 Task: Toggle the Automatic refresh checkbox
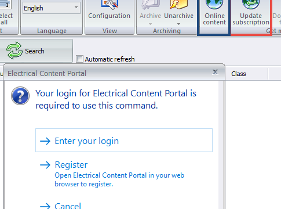(x=79, y=59)
